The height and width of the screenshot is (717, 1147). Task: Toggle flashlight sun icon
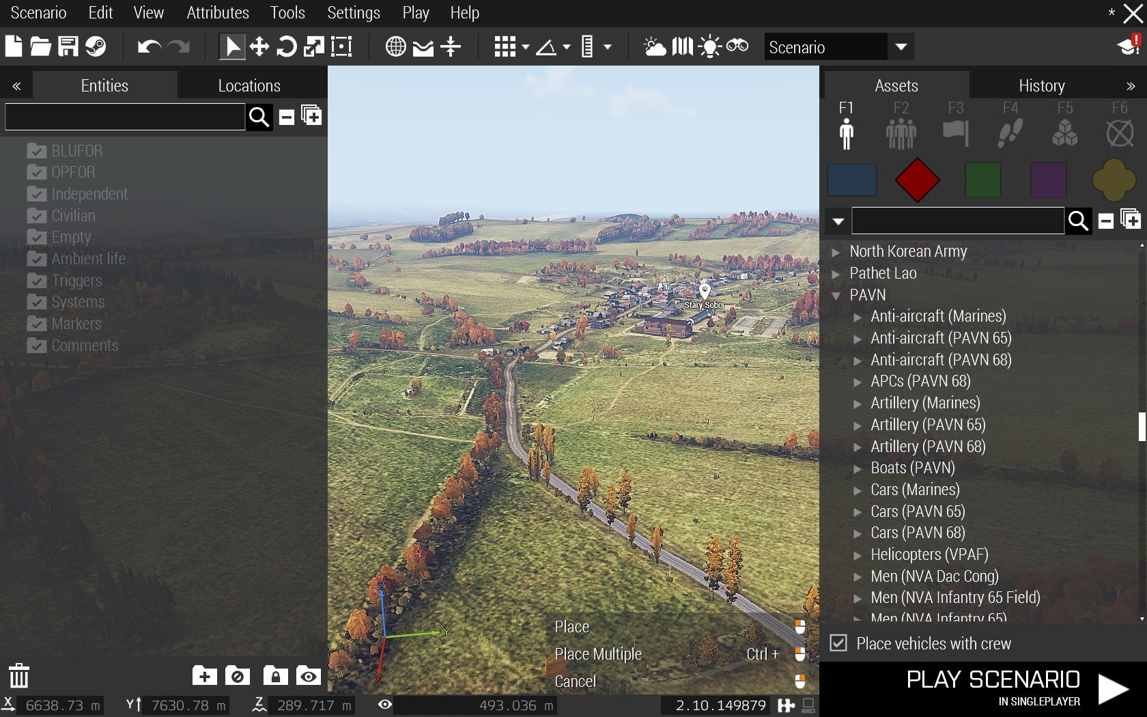click(x=710, y=46)
